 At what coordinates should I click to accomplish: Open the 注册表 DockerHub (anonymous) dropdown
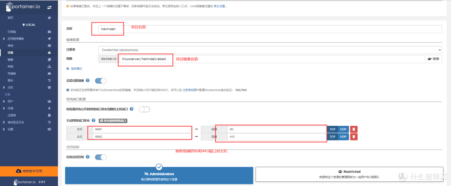270,50
